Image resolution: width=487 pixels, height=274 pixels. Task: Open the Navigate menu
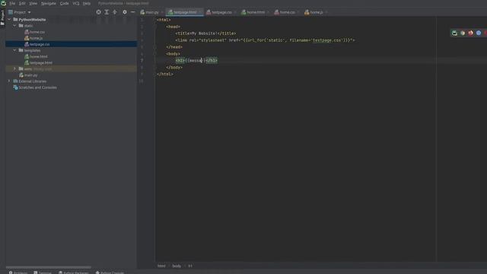click(x=49, y=3)
